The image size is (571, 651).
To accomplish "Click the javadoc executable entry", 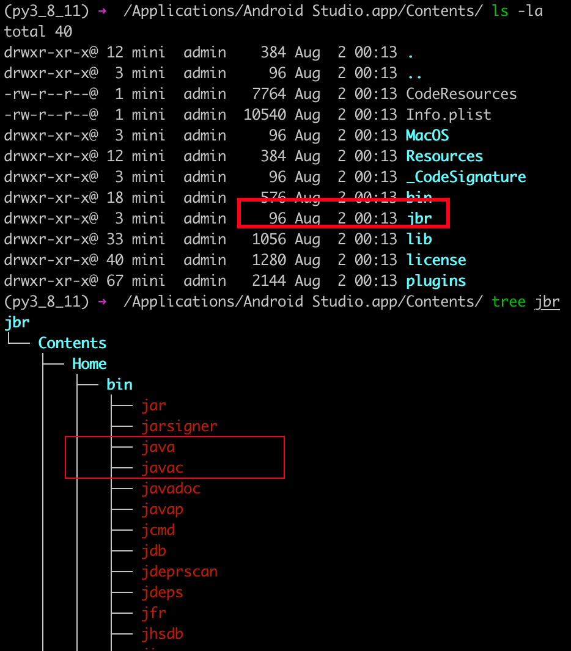I will pos(171,489).
